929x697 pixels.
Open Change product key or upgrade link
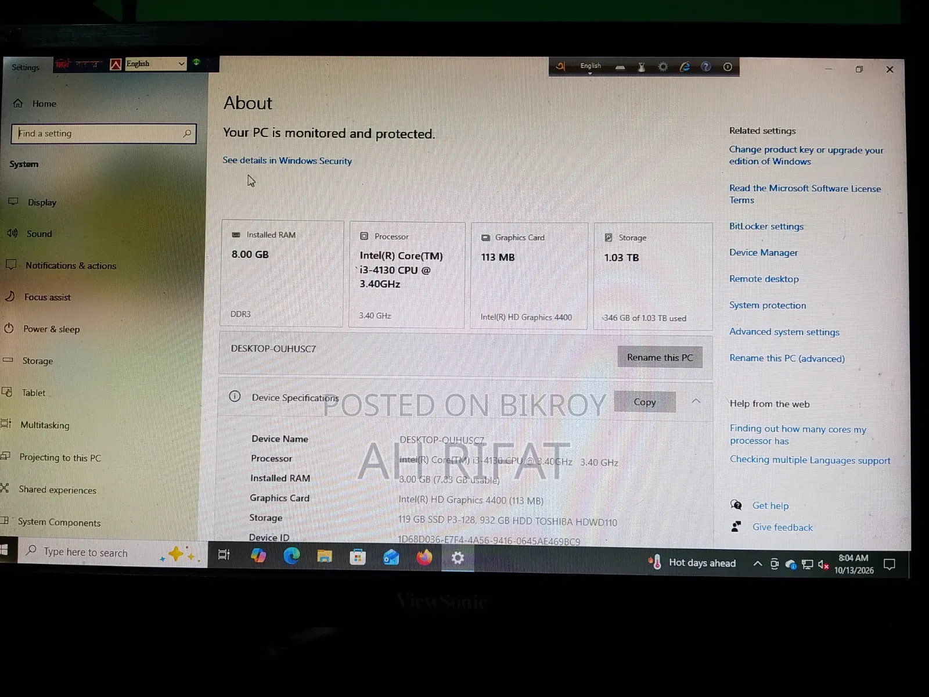coord(806,156)
